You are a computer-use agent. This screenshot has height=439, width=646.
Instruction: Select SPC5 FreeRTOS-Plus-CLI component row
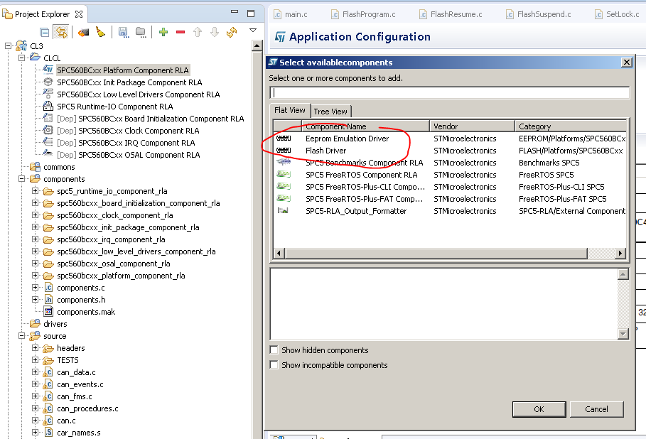click(x=450, y=187)
